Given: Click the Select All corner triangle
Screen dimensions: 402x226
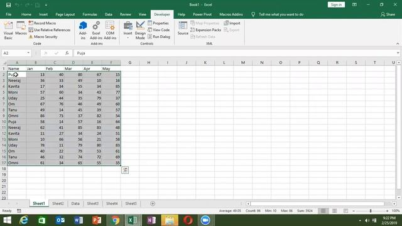Looking at the screenshot, I should (x=4, y=63).
